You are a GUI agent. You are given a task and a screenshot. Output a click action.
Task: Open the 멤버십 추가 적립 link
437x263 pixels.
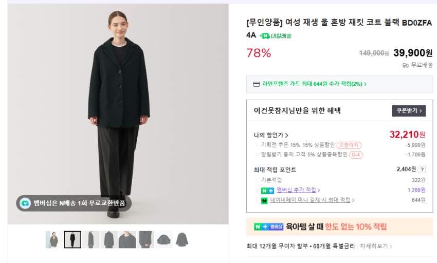(x=298, y=190)
